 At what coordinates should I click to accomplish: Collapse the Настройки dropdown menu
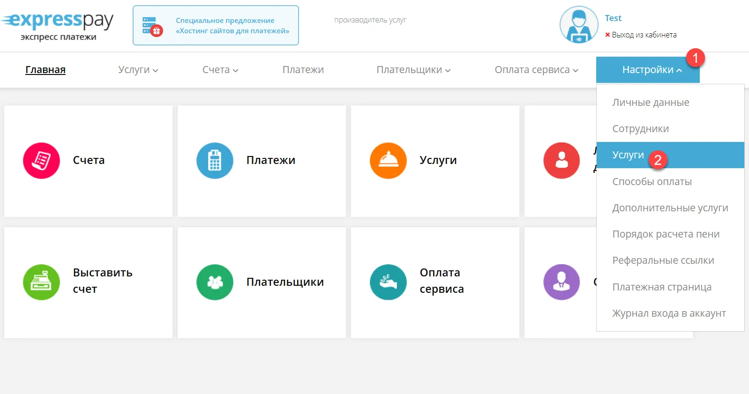(x=648, y=70)
